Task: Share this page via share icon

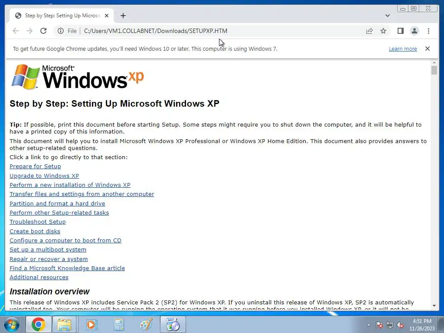Action: (369, 31)
